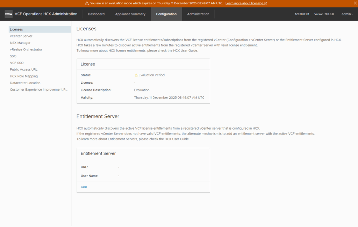Open the Appliance Summary tab
Image resolution: width=358 pixels, height=227 pixels.
(x=130, y=14)
